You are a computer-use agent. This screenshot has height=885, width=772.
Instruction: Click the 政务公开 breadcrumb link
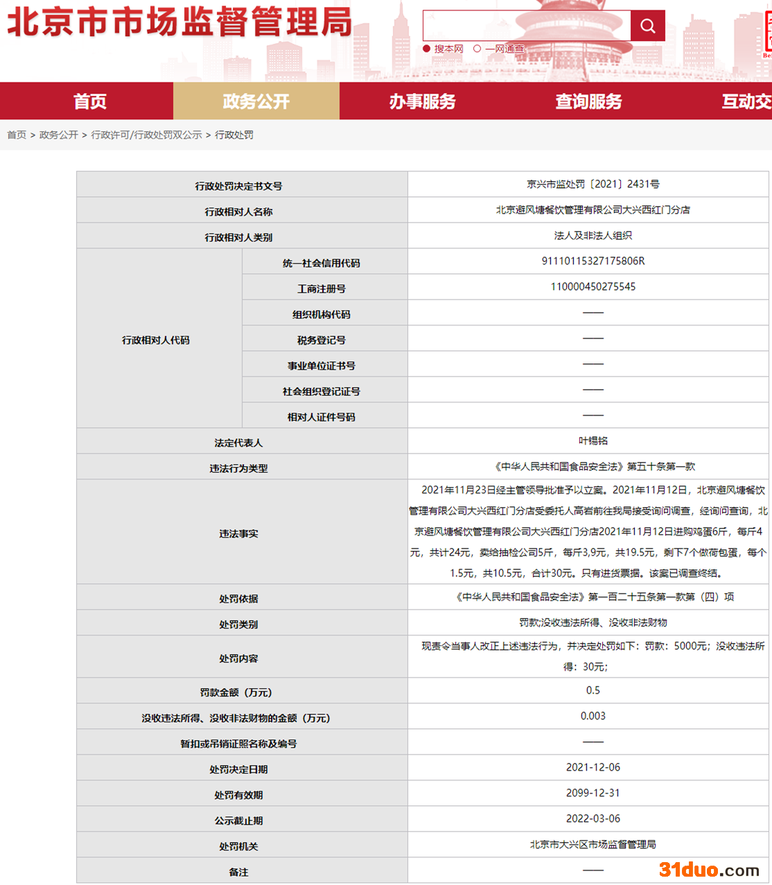click(x=59, y=135)
